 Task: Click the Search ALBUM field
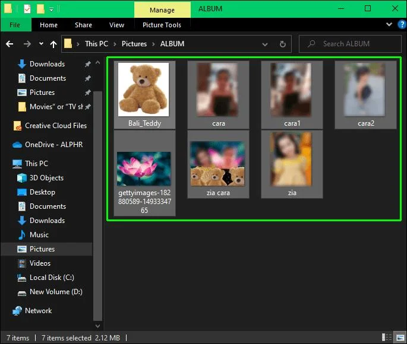pos(350,44)
